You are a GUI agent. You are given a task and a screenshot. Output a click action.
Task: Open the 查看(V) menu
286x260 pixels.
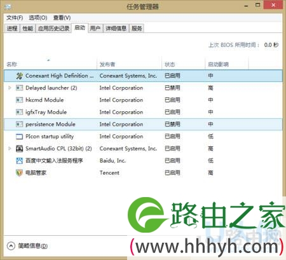tap(62, 18)
